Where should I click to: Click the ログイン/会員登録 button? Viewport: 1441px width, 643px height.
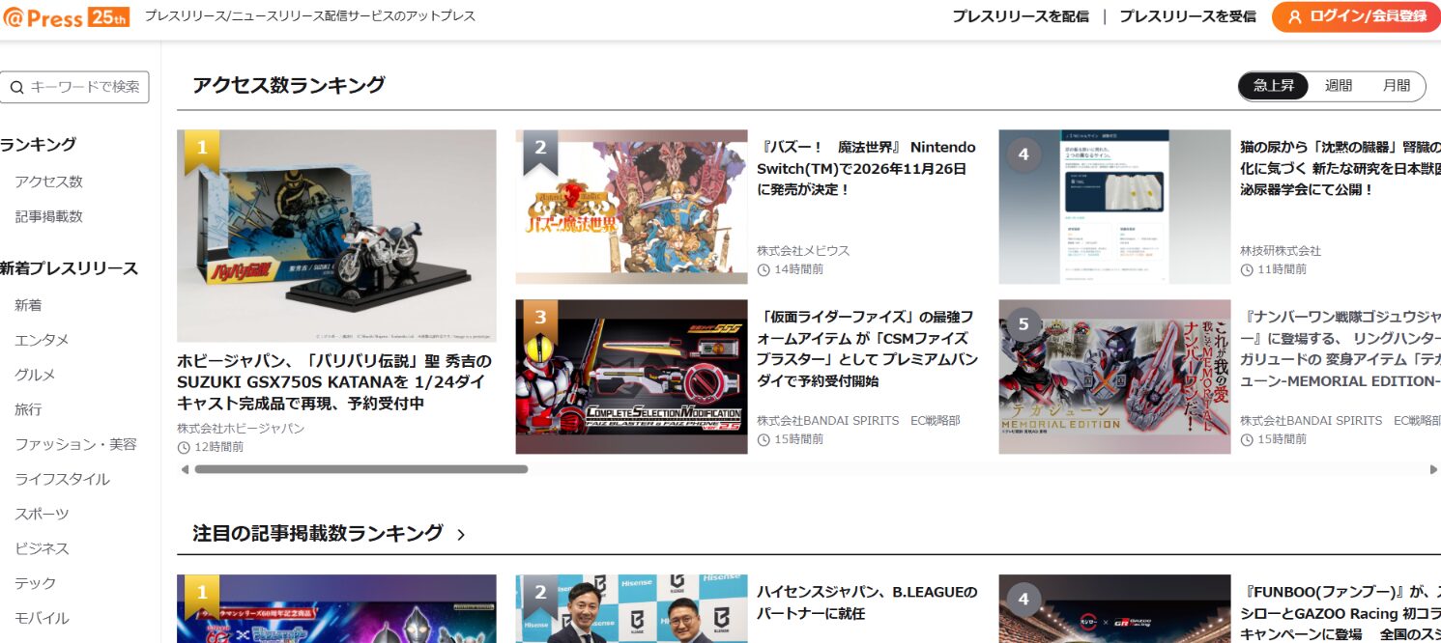tap(1356, 16)
